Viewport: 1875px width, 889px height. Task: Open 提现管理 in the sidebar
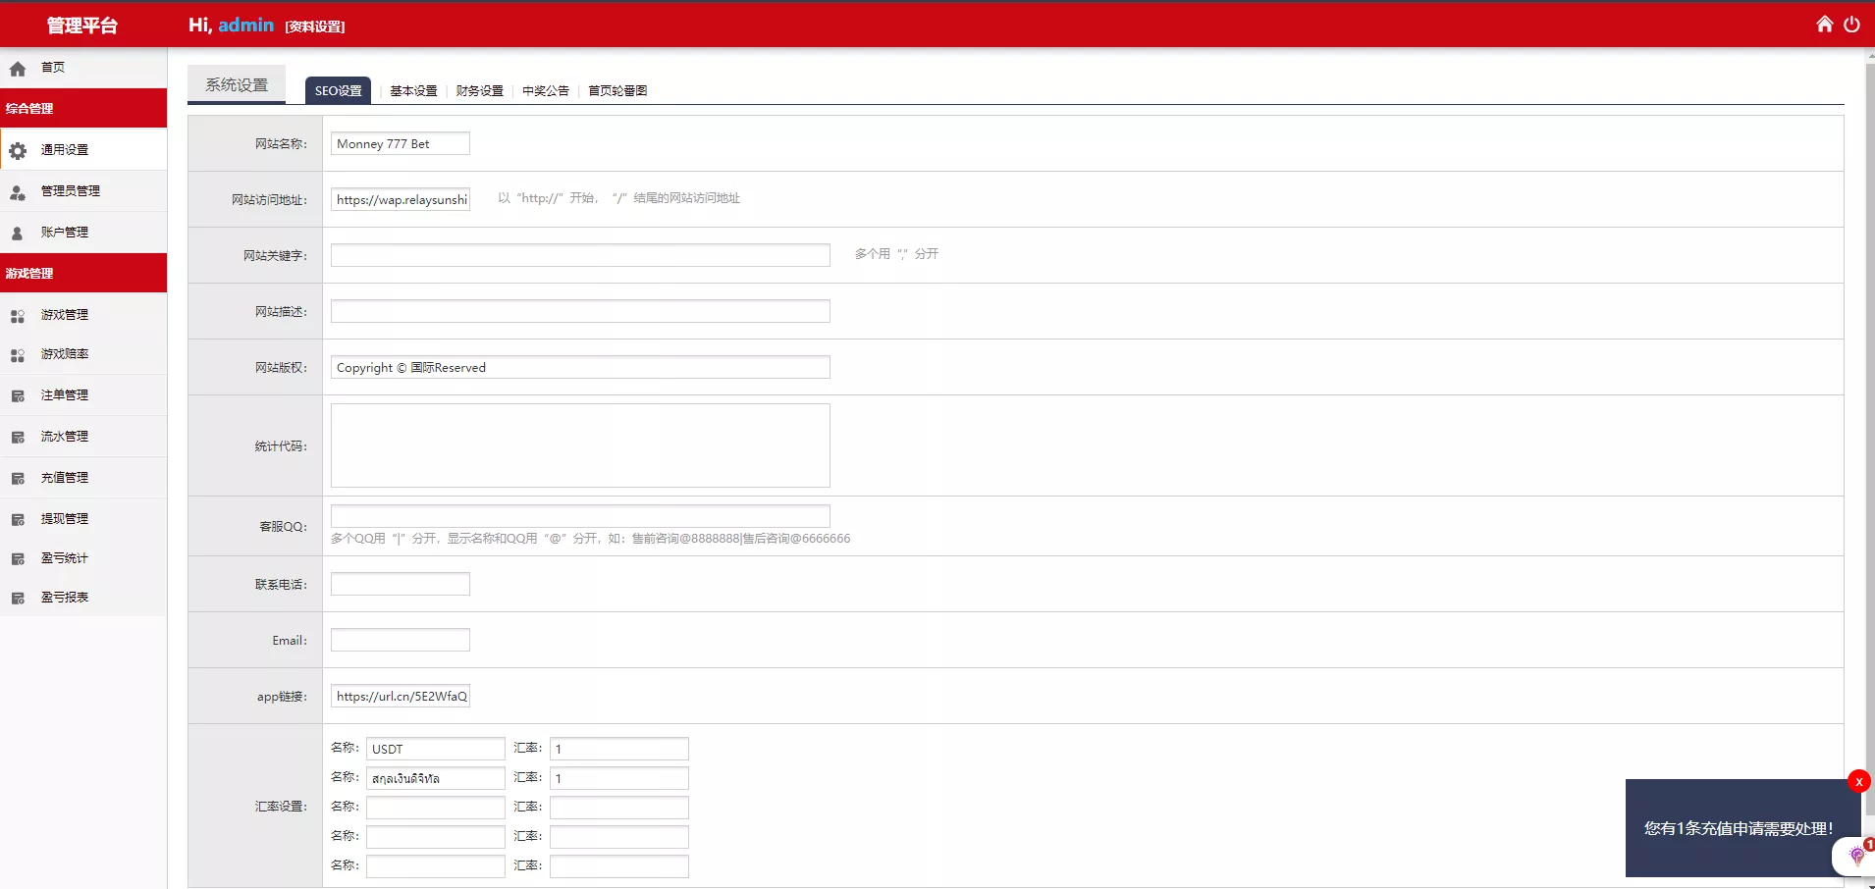[65, 519]
